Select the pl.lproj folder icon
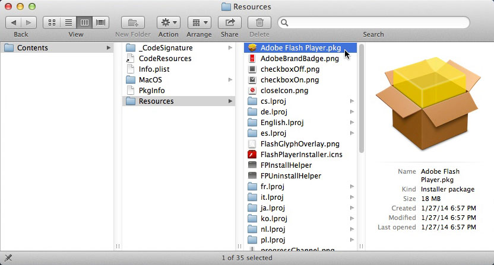The width and height of the screenshot is (494, 265). 252,240
